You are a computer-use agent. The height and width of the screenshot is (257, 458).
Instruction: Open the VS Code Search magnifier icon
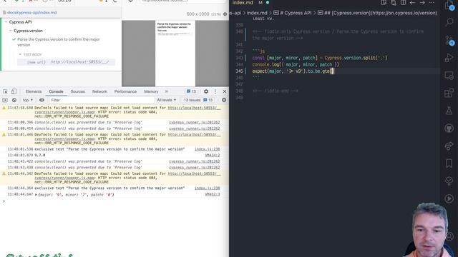(x=449, y=22)
